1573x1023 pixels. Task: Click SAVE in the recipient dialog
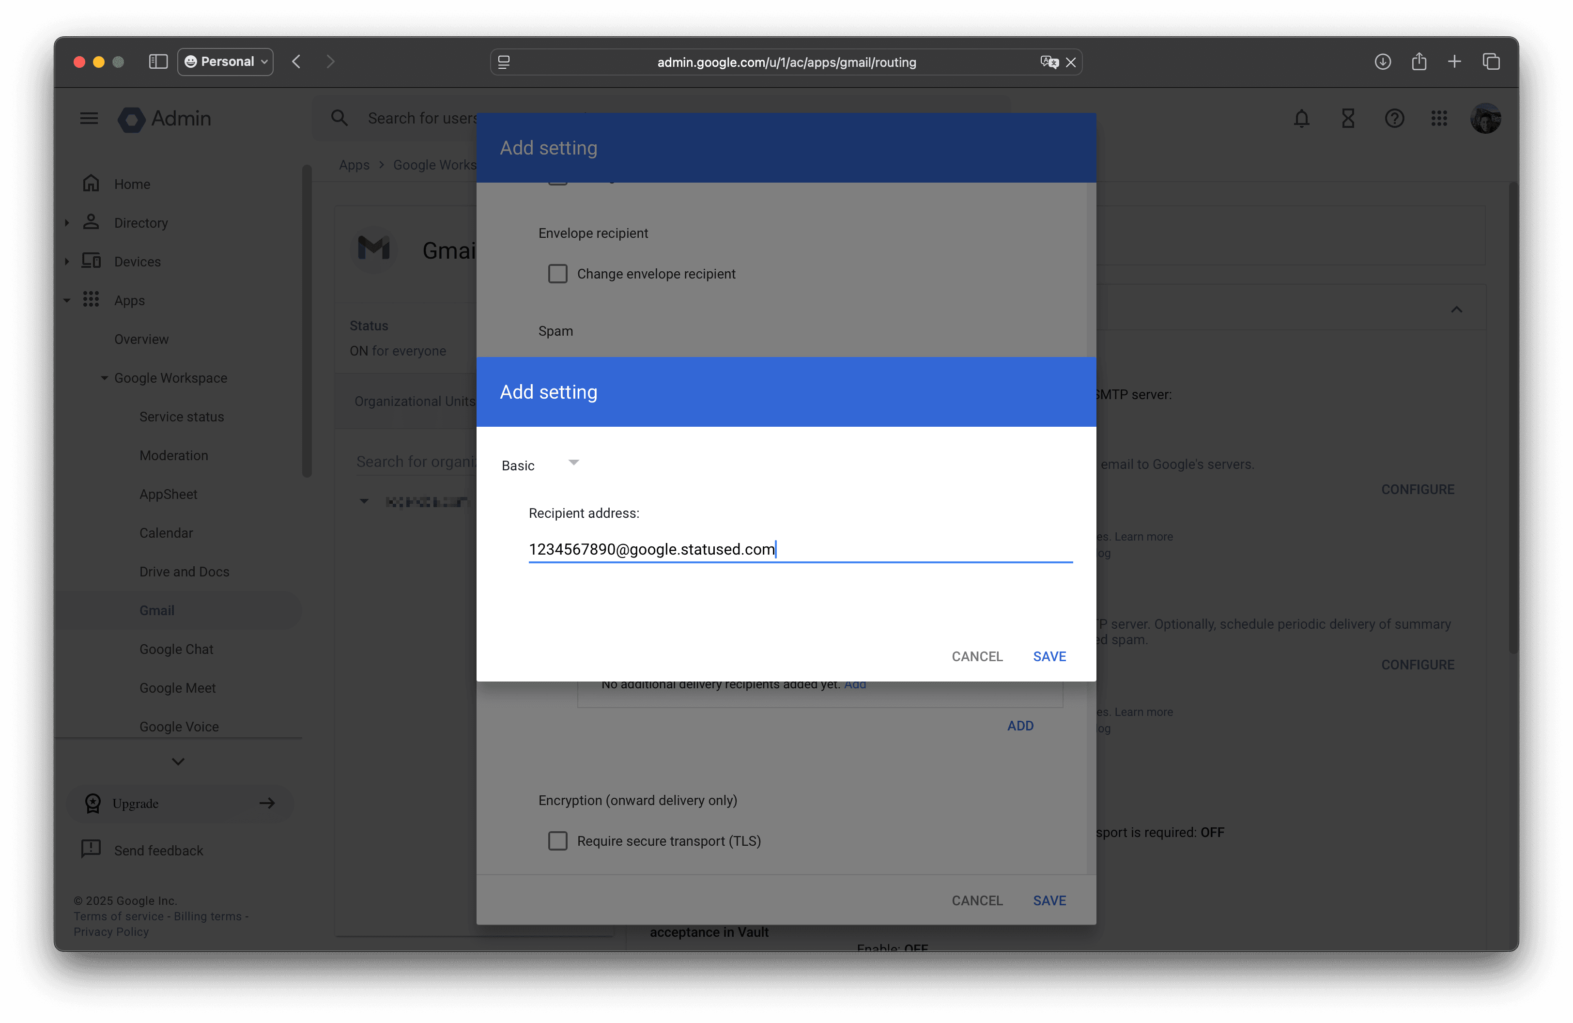[1049, 656]
